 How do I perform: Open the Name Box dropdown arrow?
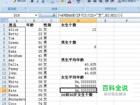(x=36, y=15)
